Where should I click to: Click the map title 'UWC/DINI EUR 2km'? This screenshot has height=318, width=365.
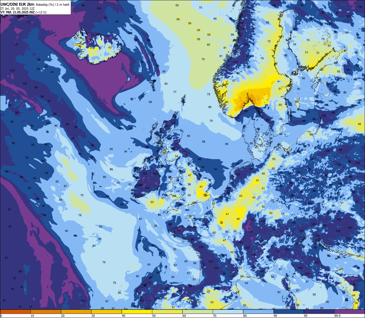pos(18,4)
